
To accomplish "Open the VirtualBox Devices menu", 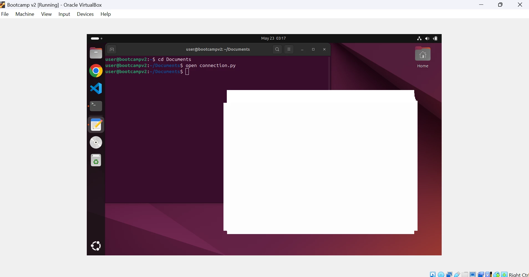I will coord(85,14).
